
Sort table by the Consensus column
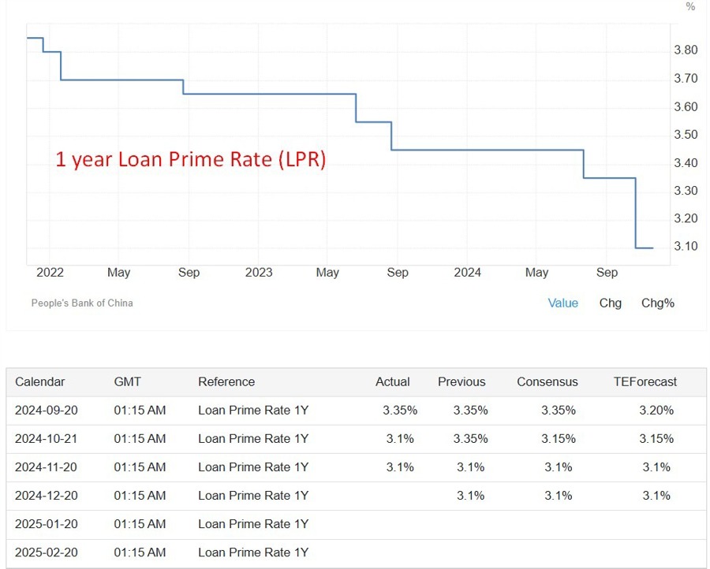[547, 381]
